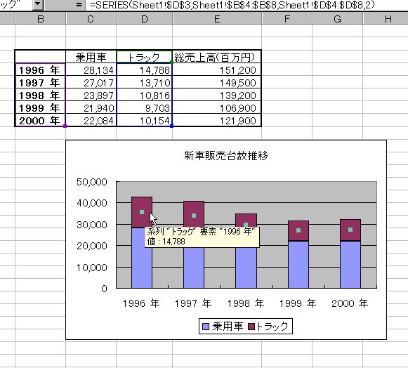Select column E header
Viewport: 408px width, 368px height.
click(x=217, y=19)
